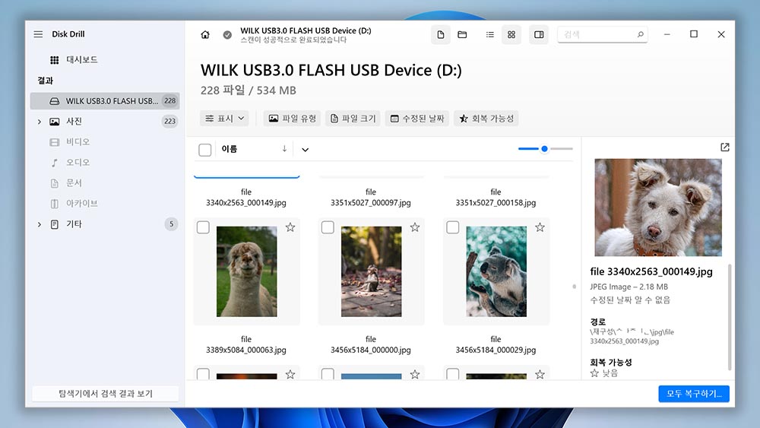Toggle the preview side panel icon
The width and height of the screenshot is (760, 428).
click(539, 35)
